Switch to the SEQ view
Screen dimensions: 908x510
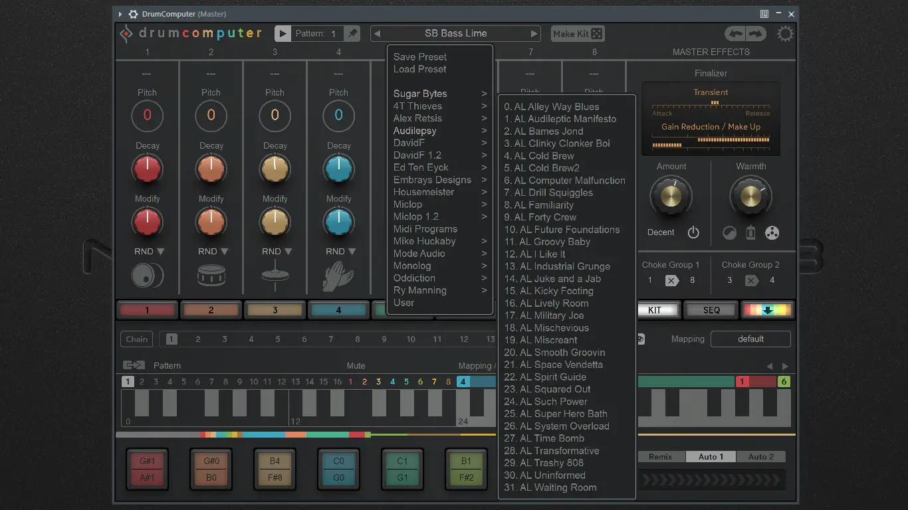[x=711, y=310]
